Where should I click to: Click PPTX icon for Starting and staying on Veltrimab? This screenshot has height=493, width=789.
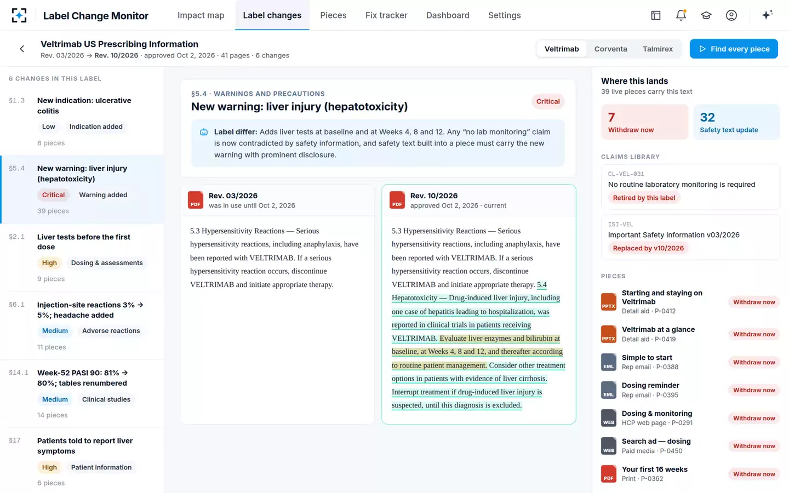click(x=609, y=302)
